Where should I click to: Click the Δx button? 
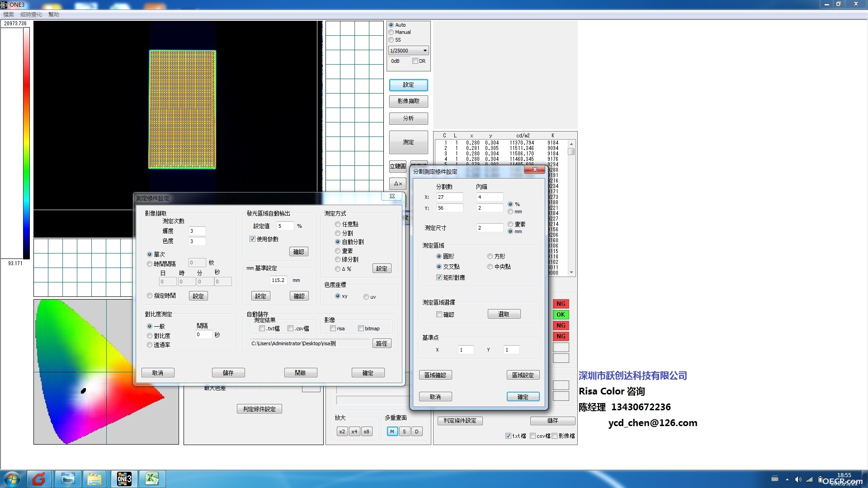click(x=398, y=183)
